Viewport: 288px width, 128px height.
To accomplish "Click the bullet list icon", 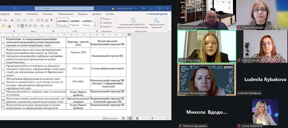I will [x=18, y=20].
